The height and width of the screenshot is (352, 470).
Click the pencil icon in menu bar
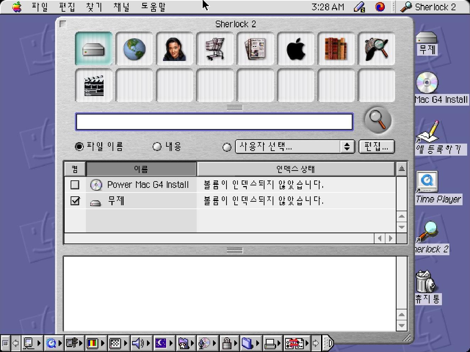(360, 7)
